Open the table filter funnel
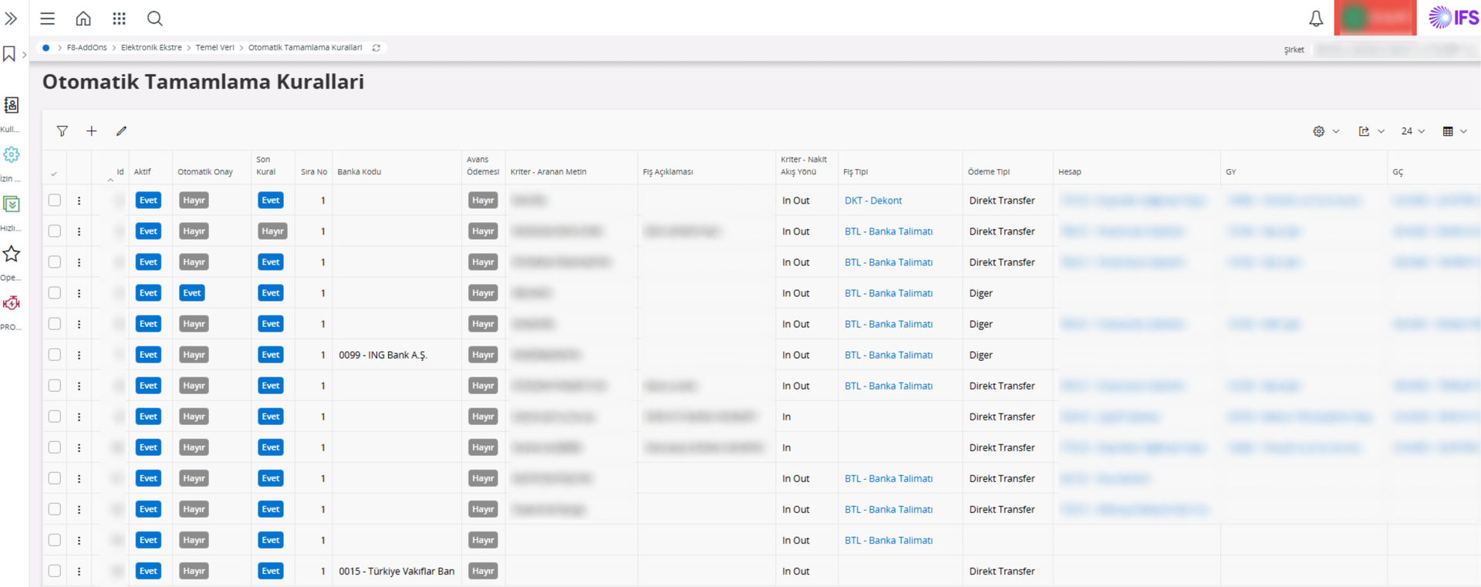Screen dimensions: 1481x587 [x=62, y=131]
